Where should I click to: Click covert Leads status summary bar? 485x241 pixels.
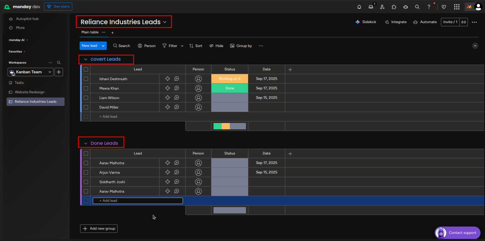click(x=230, y=126)
